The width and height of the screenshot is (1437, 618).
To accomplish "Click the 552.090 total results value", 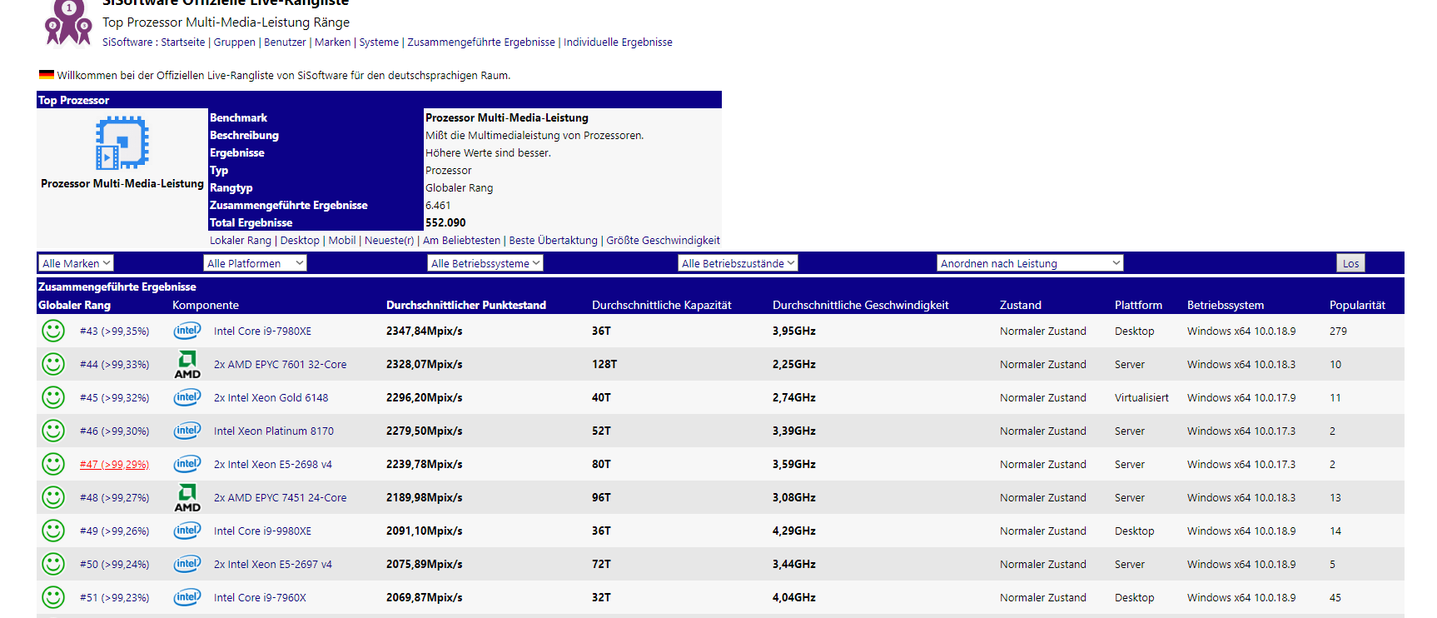I will click(445, 223).
